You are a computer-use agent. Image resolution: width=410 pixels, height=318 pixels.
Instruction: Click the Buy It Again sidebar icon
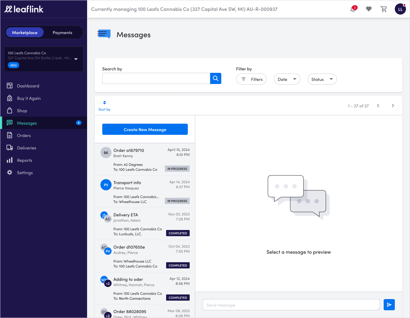click(10, 98)
